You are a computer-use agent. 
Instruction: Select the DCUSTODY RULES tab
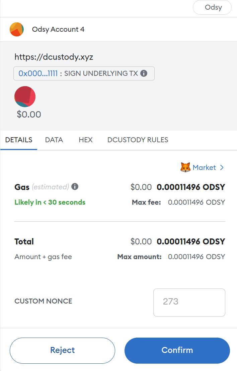point(138,140)
